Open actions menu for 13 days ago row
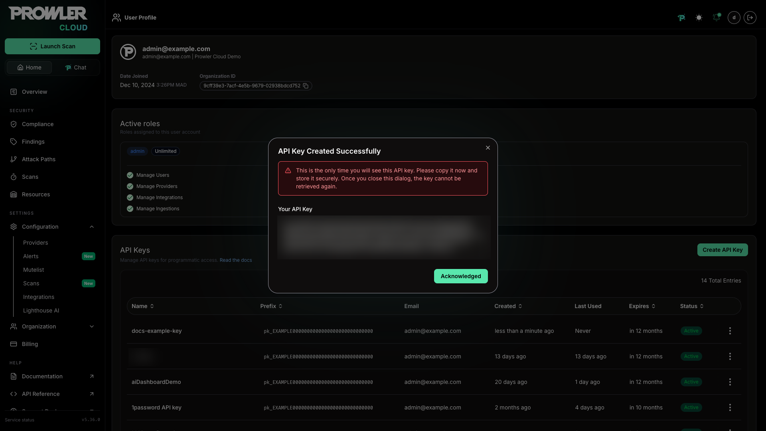Image resolution: width=766 pixels, height=431 pixels. coord(730,356)
